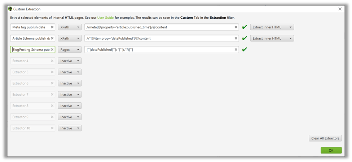Click the Extractor 7 name field

[x=30, y=94]
